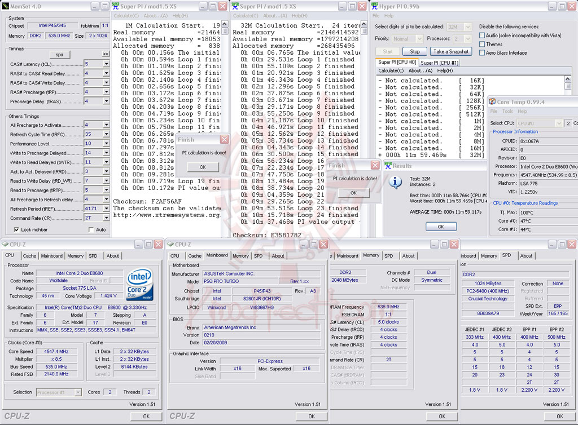This screenshot has width=578, height=425.
Task: Click the Core Temp thermometer icon
Action: [491, 102]
